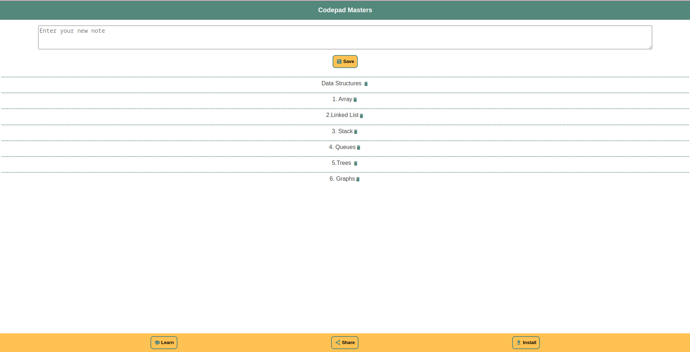Select the 'Data Structures' note text
The width and height of the screenshot is (690, 352).
[x=341, y=84]
